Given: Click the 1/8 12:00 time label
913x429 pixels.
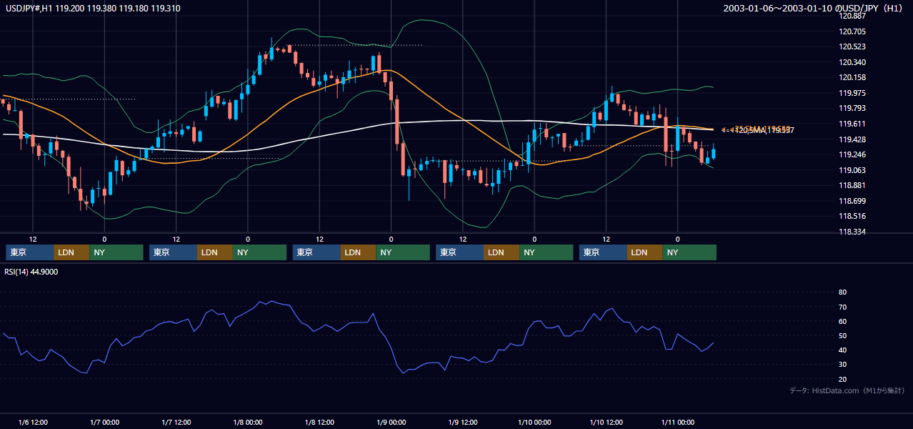Looking at the screenshot, I should pos(319,423).
